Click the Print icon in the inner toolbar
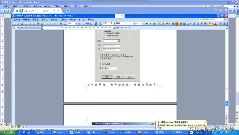 [30, 24]
